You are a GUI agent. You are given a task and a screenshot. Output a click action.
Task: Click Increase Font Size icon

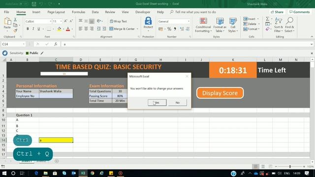tap(65, 21)
